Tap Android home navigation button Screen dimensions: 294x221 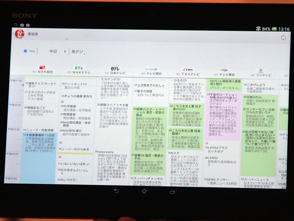pyautogui.click(x=144, y=191)
